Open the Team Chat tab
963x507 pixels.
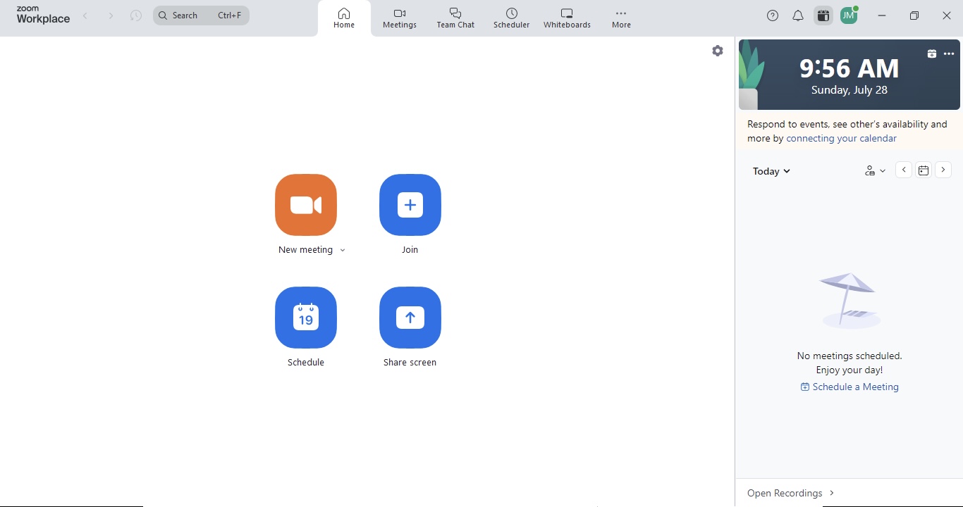[455, 18]
